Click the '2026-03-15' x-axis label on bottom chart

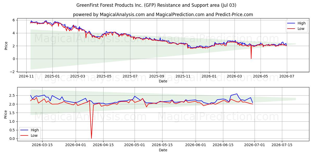[42, 145]
